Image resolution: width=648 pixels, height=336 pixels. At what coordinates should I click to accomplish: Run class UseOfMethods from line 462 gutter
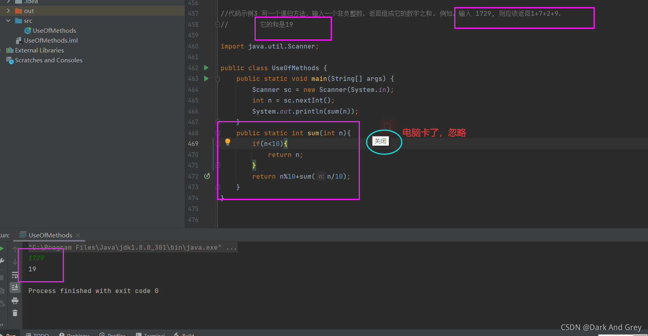tap(206, 68)
